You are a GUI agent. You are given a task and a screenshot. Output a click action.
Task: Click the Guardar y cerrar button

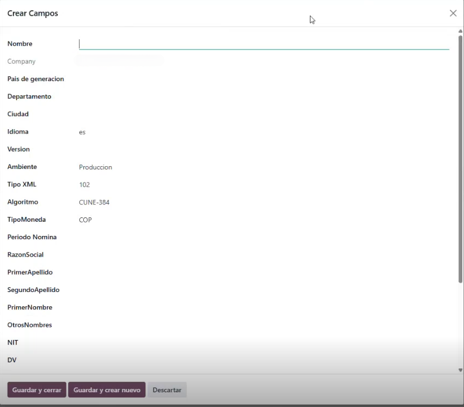36,390
